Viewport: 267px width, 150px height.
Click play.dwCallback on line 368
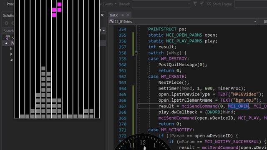pos(178,112)
